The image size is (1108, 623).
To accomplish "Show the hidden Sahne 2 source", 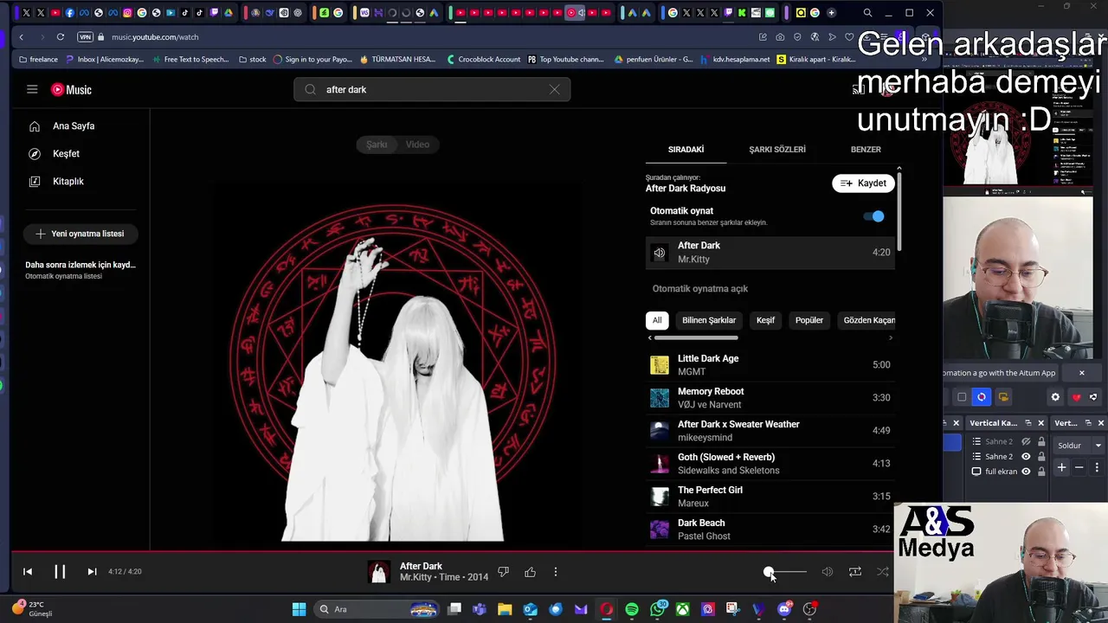I will [x=1026, y=442].
